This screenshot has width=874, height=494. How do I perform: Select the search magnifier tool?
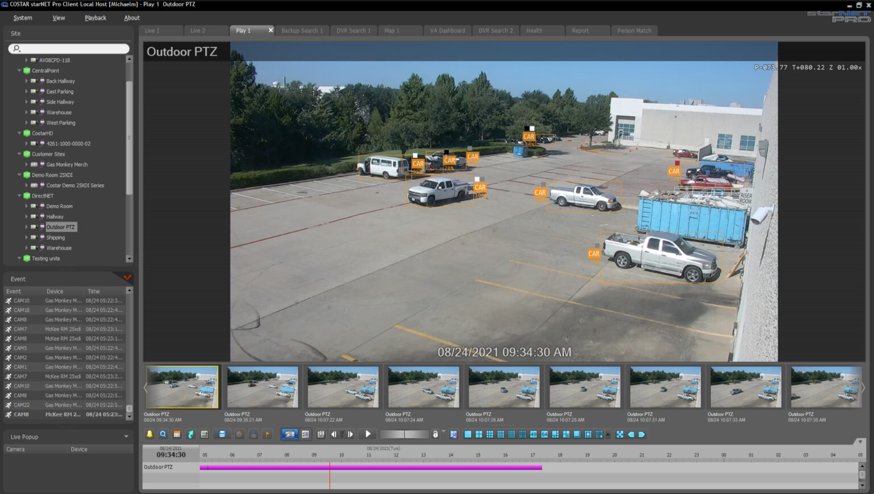click(x=162, y=434)
